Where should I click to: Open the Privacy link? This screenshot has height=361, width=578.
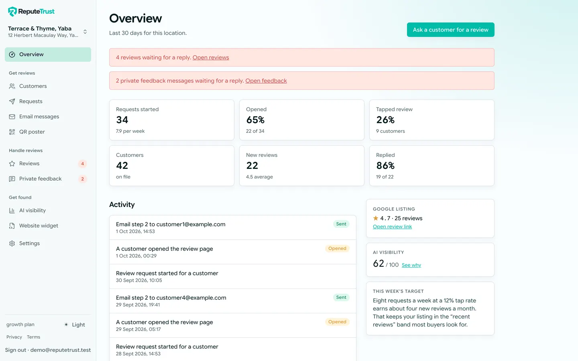tap(14, 337)
